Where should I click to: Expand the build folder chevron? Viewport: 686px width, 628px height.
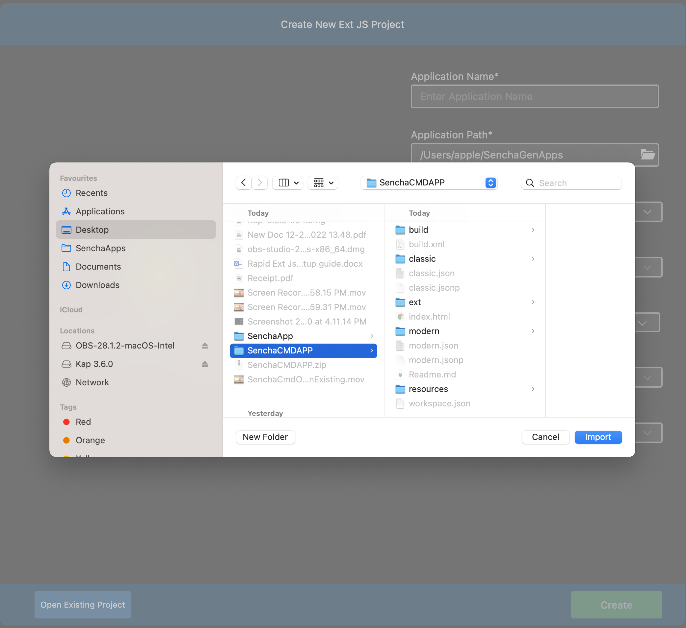(533, 230)
